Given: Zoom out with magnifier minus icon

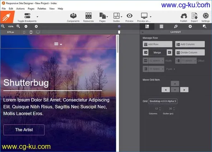Looking at the screenshot, I should click(x=3, y=26).
